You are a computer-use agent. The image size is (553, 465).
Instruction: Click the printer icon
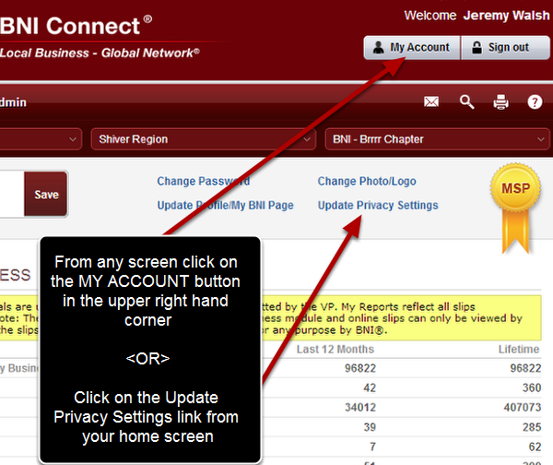(x=501, y=102)
